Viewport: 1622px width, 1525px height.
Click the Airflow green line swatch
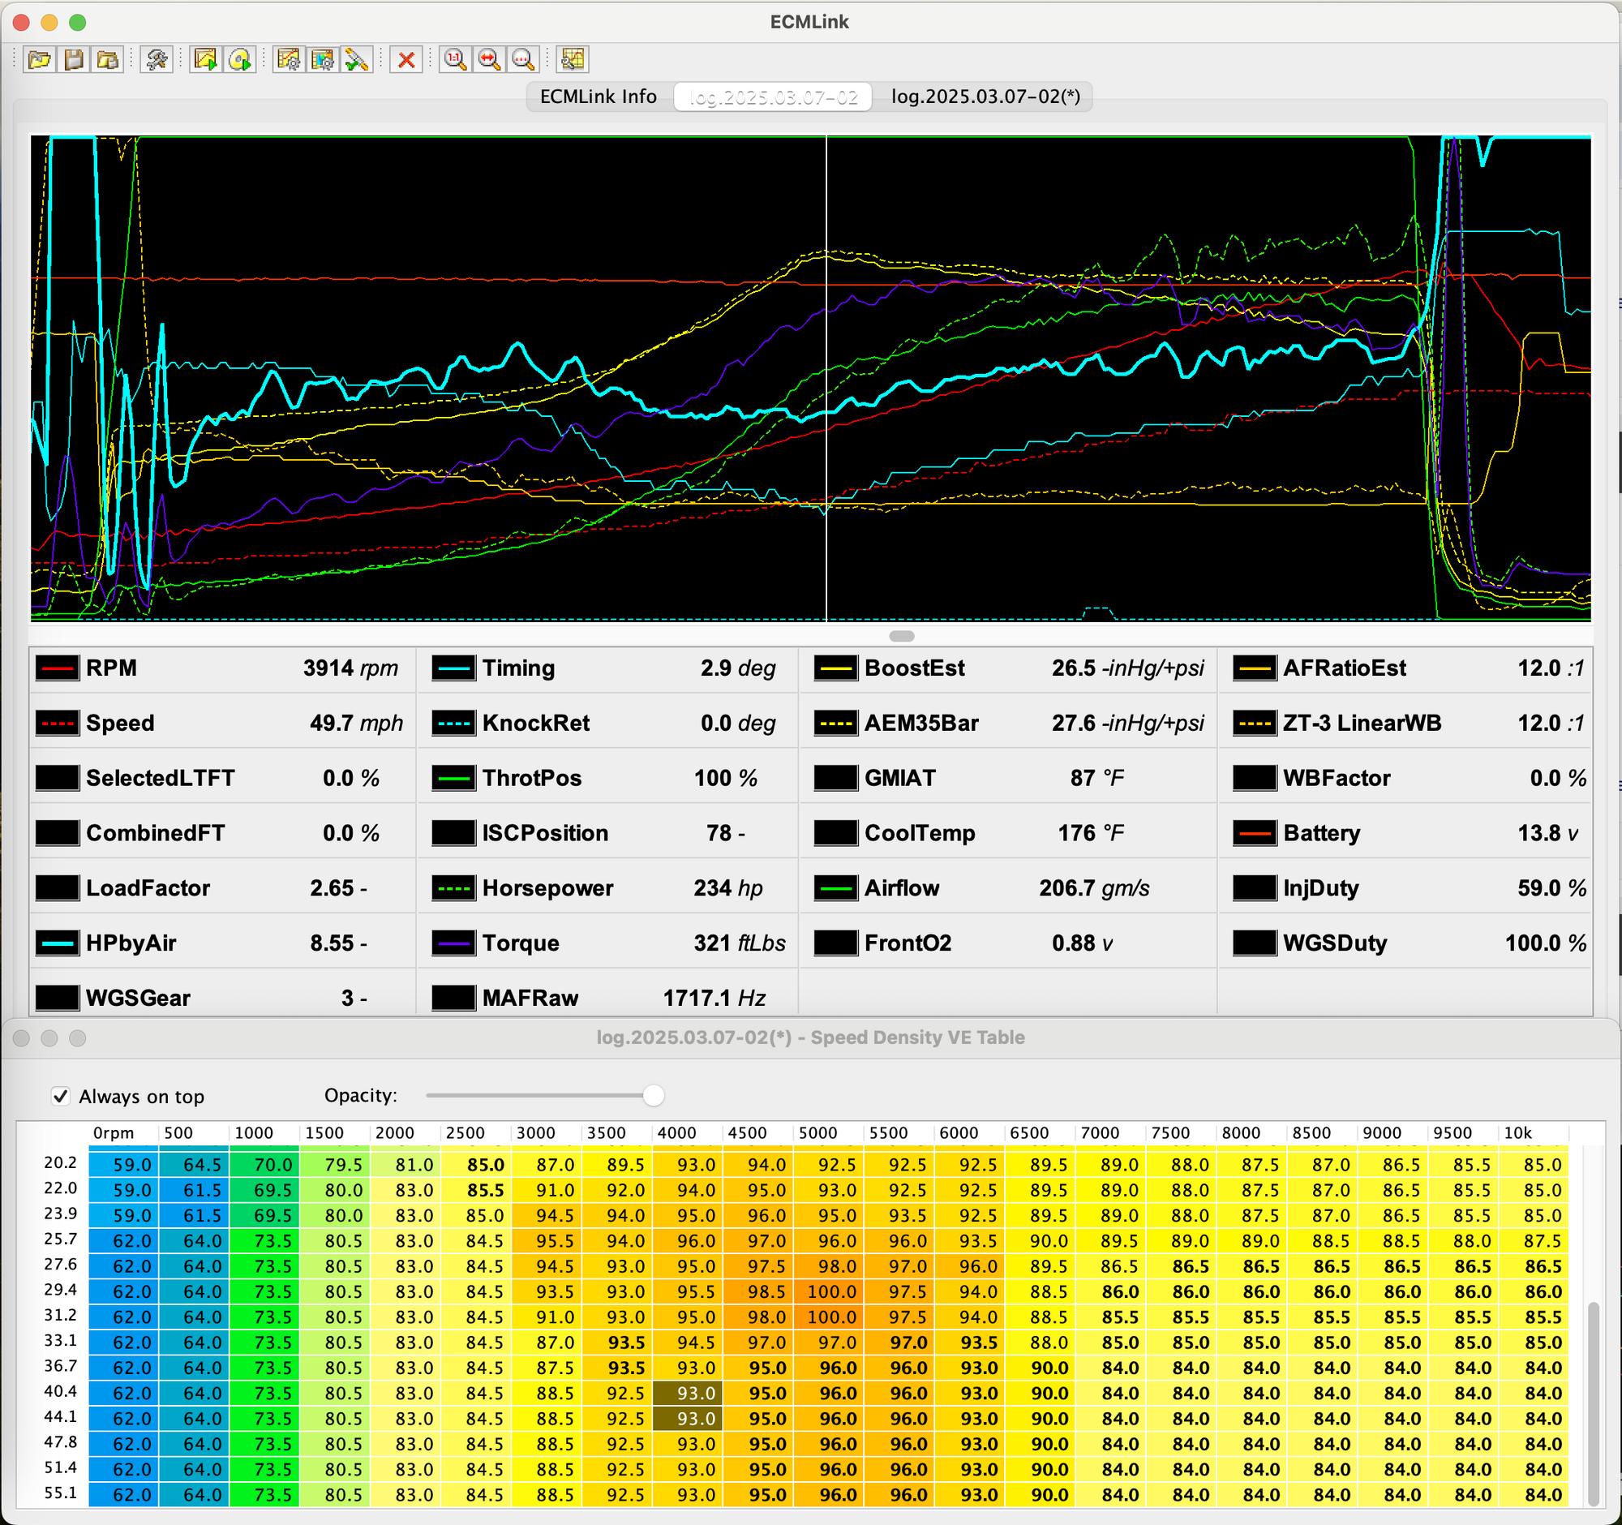[835, 887]
